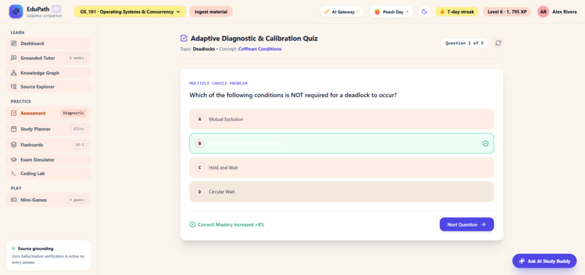Click the Knowledge Graph nodes icon

coord(14,73)
